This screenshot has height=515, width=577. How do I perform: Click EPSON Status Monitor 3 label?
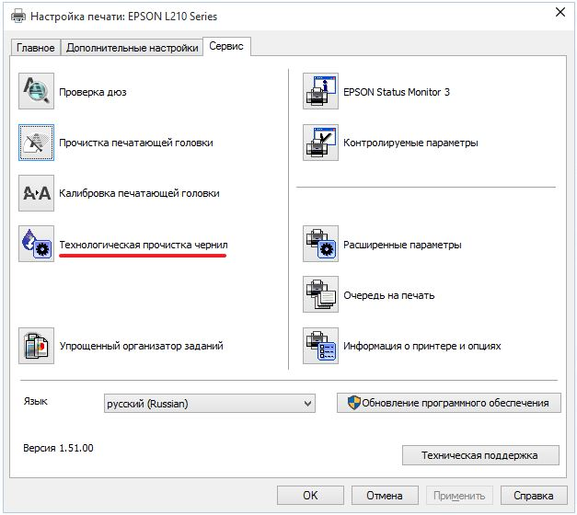[397, 92]
